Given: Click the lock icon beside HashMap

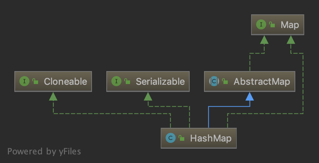Looking at the screenshot, I should click(182, 138).
